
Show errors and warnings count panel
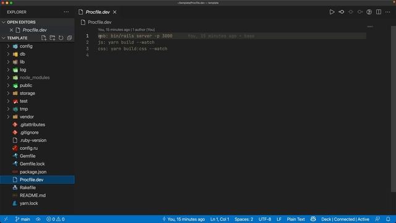(55, 219)
